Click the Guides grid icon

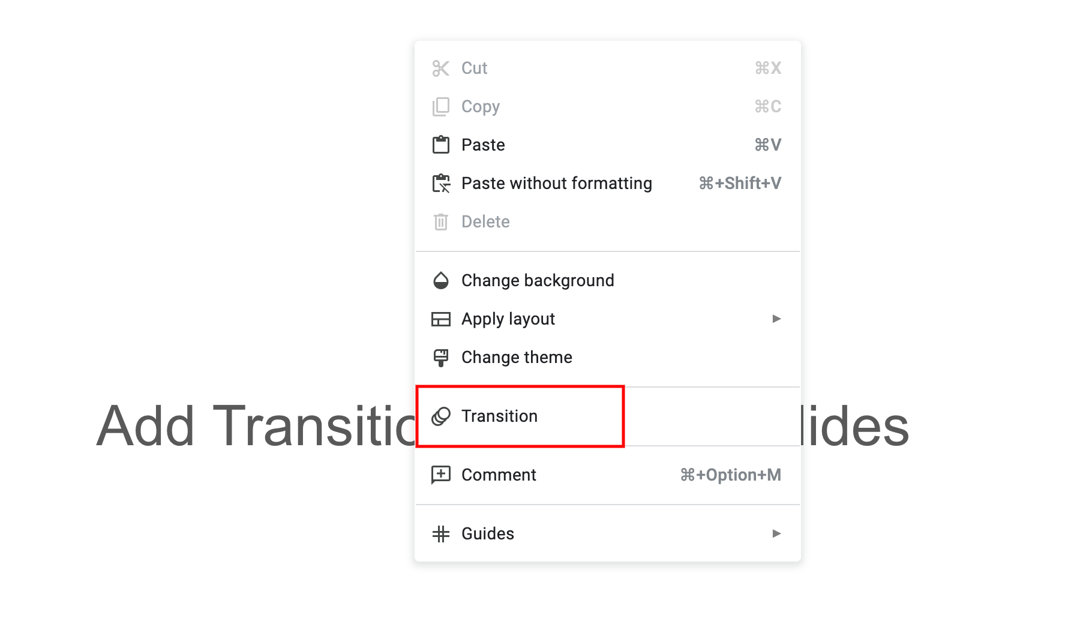(x=441, y=533)
